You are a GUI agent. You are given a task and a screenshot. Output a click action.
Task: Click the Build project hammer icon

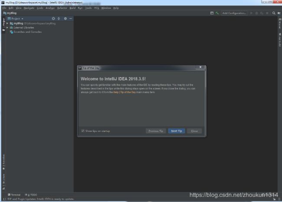click(x=217, y=13)
